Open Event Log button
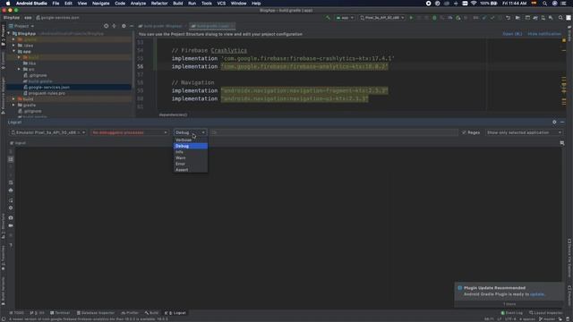Screen dimensions: 573x322 (x=511, y=313)
